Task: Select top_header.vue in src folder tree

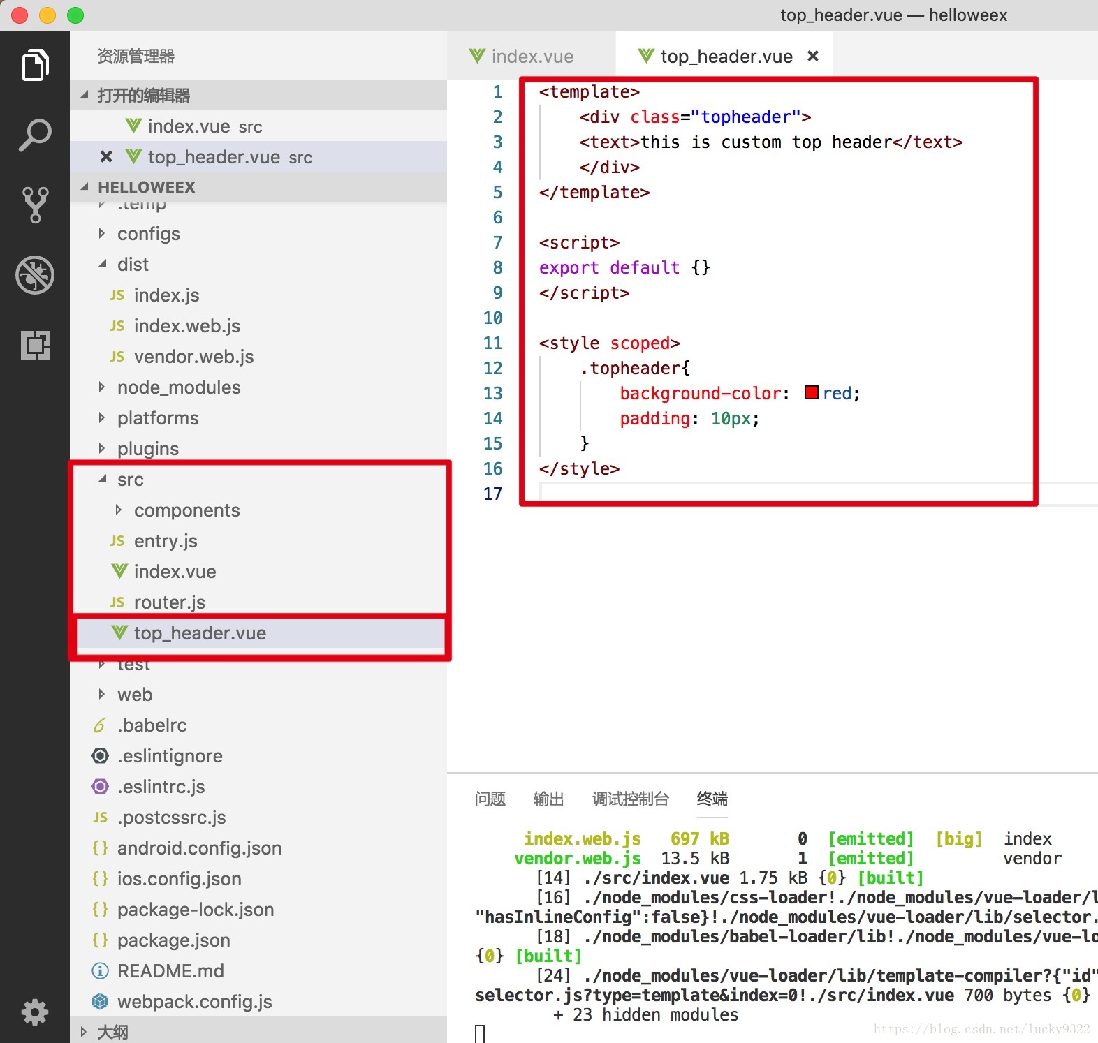Action: (258, 633)
